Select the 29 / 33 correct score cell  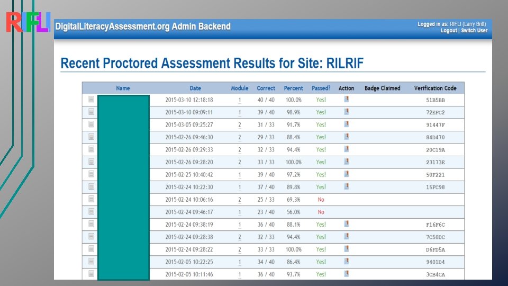(x=266, y=137)
